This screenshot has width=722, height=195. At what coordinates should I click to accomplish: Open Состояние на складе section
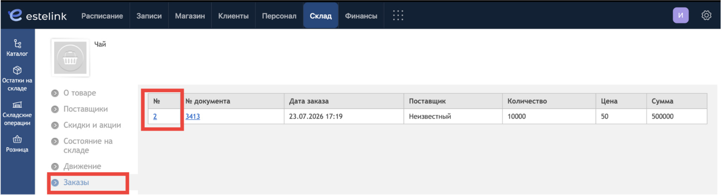point(88,146)
